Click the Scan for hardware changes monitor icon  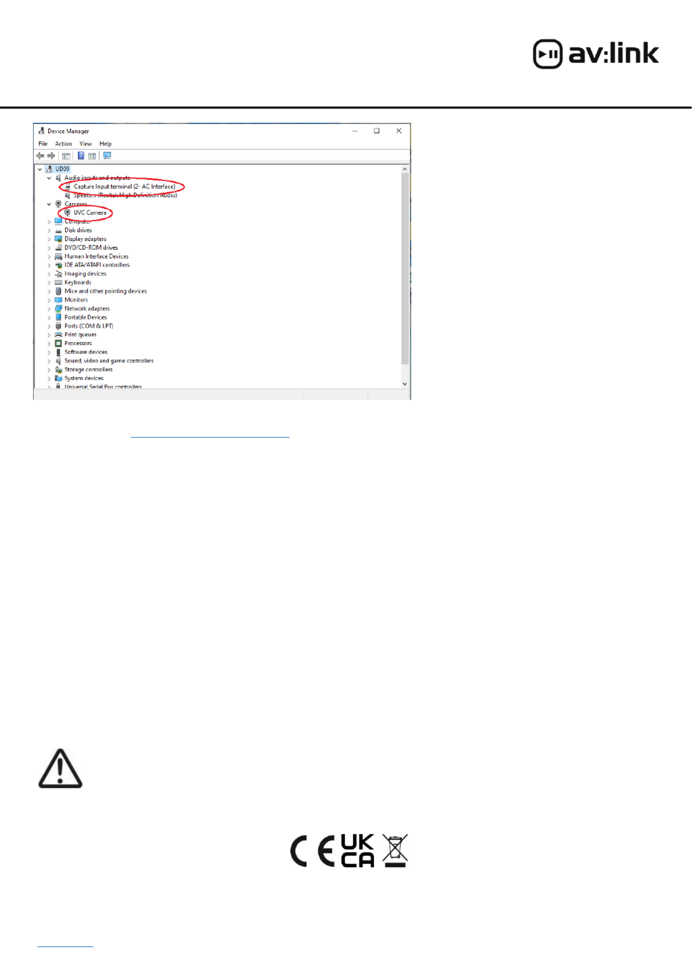(x=107, y=156)
